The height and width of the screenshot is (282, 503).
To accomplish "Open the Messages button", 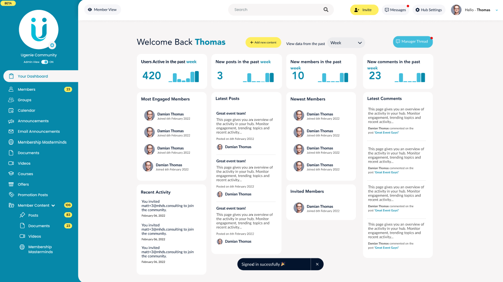I will 395,10.
